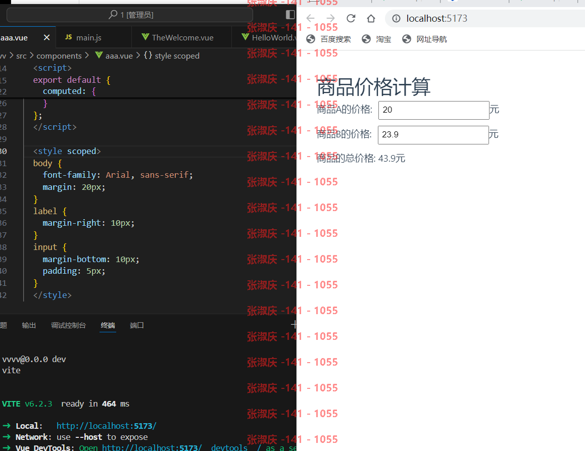The width and height of the screenshot is (585, 451).
Task: Click the '</script>' closing tag line
Action: (x=55, y=127)
